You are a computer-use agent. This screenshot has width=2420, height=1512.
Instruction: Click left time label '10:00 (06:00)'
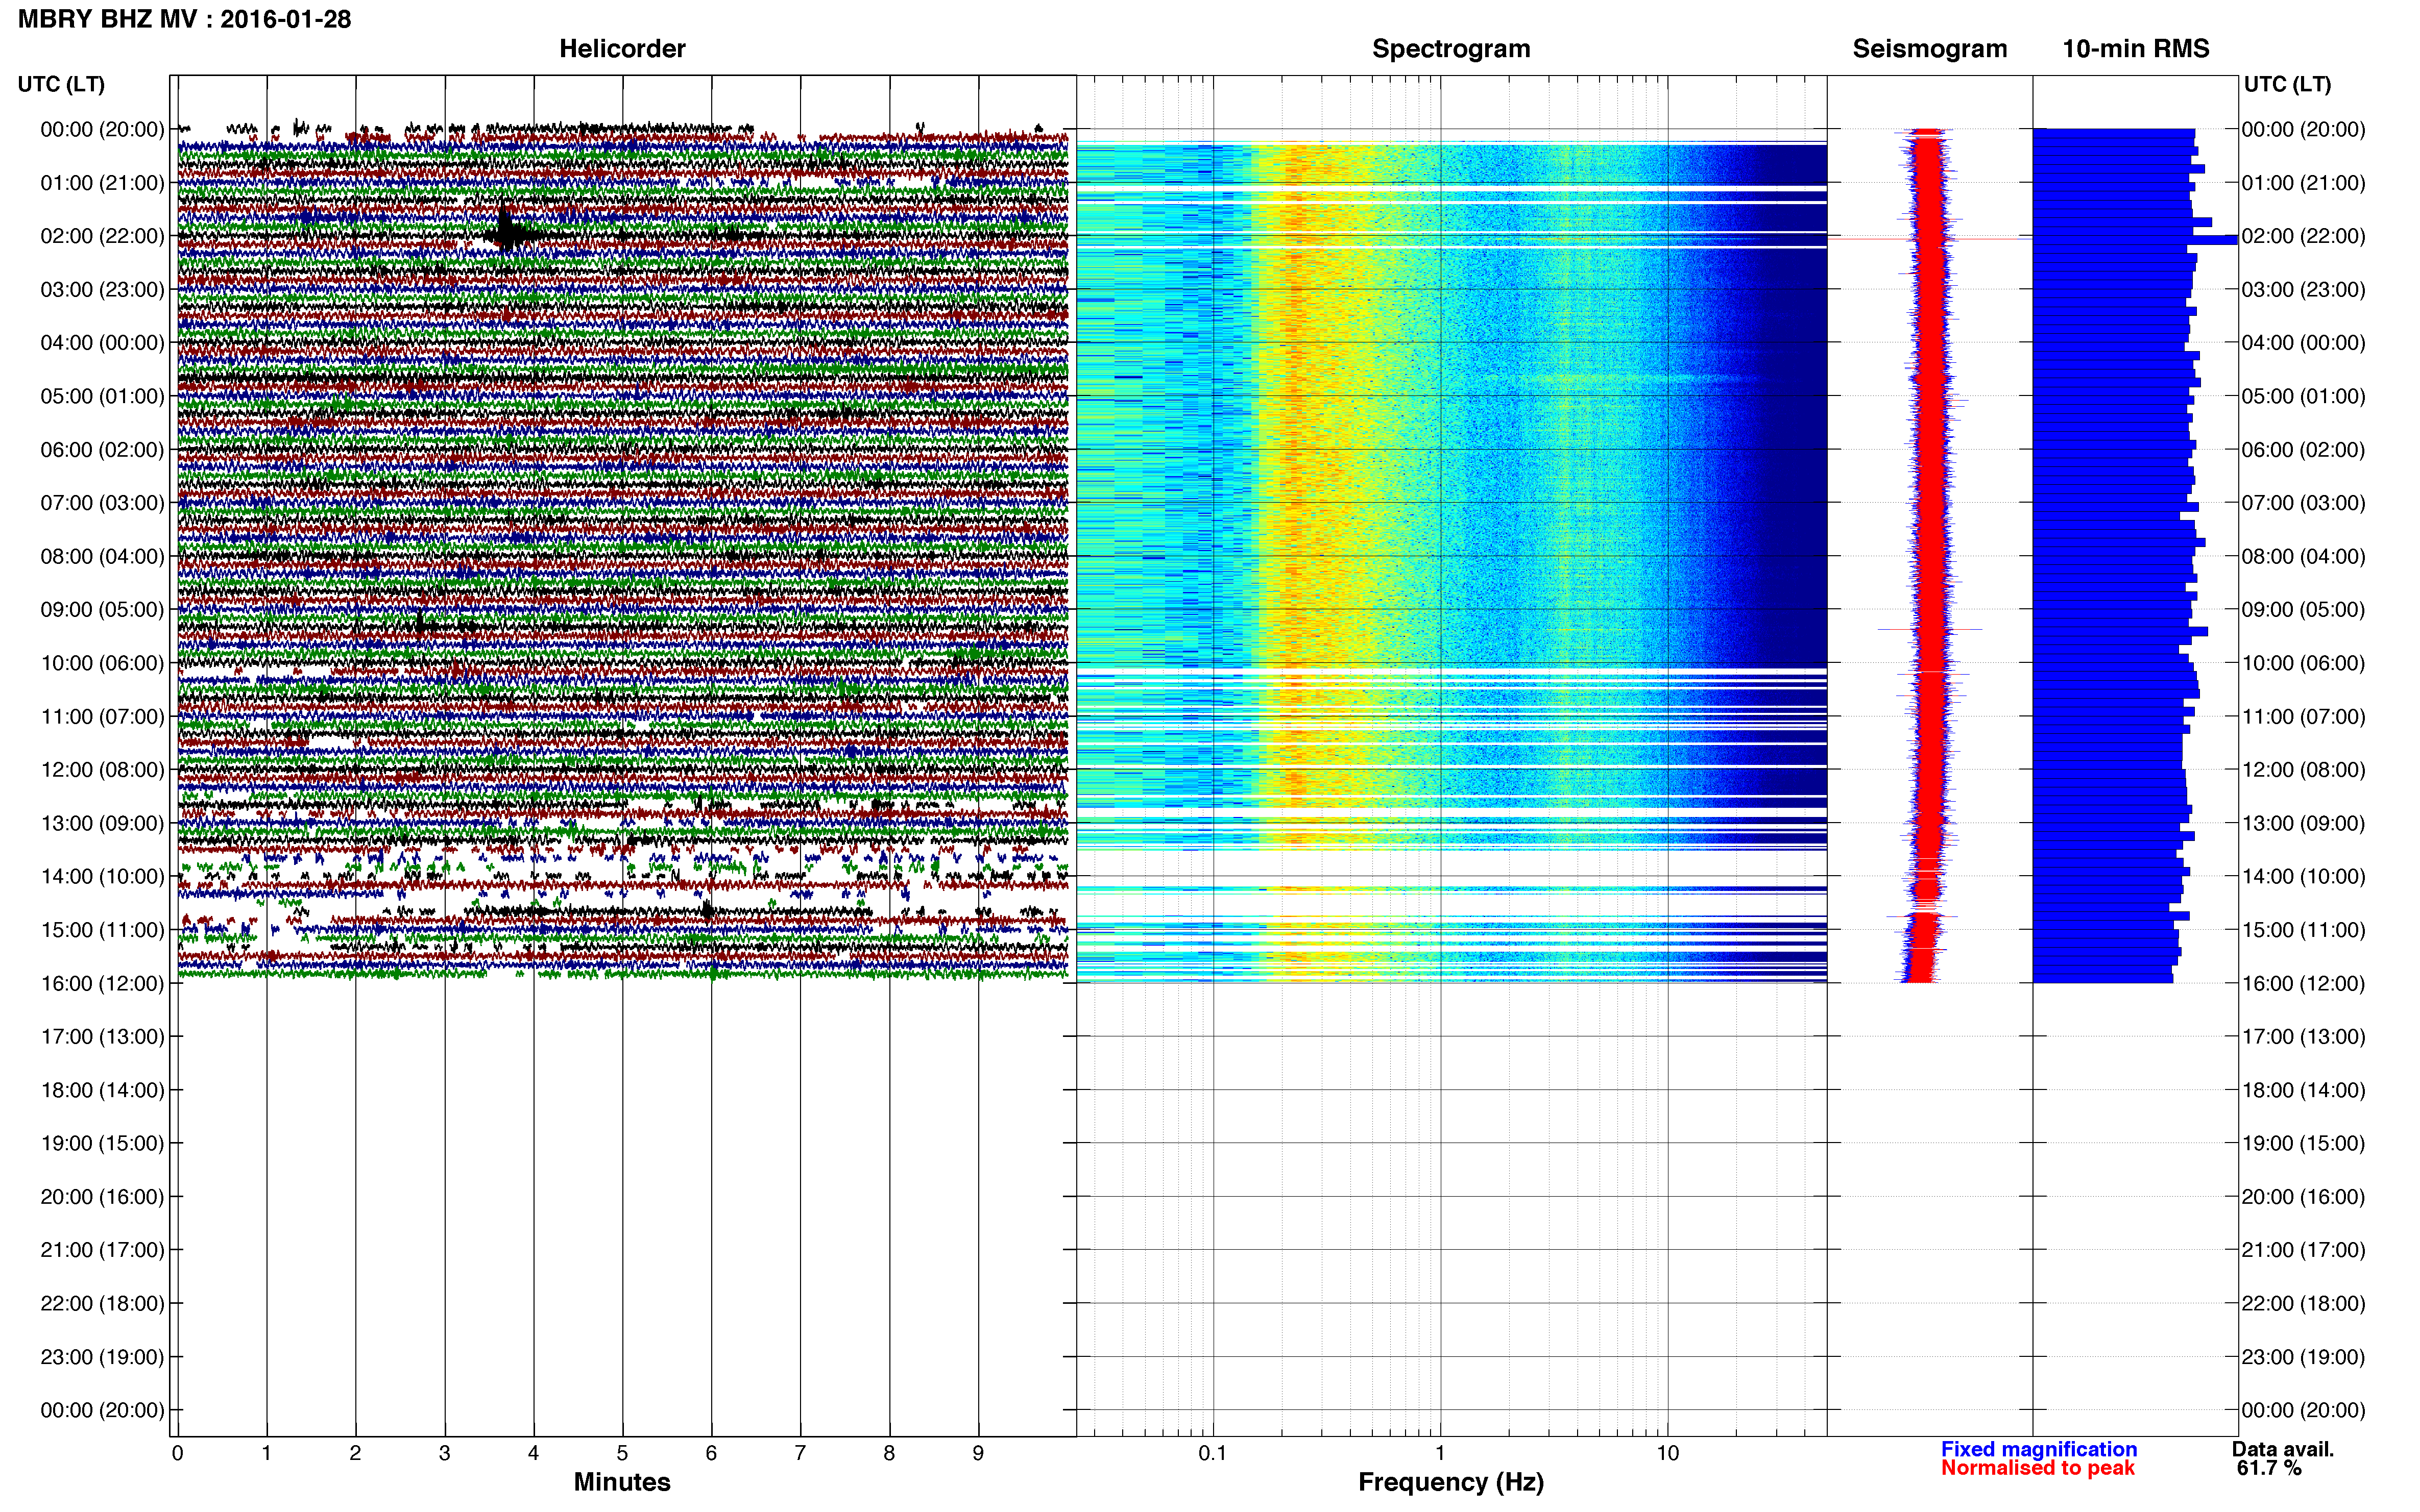coord(102,663)
